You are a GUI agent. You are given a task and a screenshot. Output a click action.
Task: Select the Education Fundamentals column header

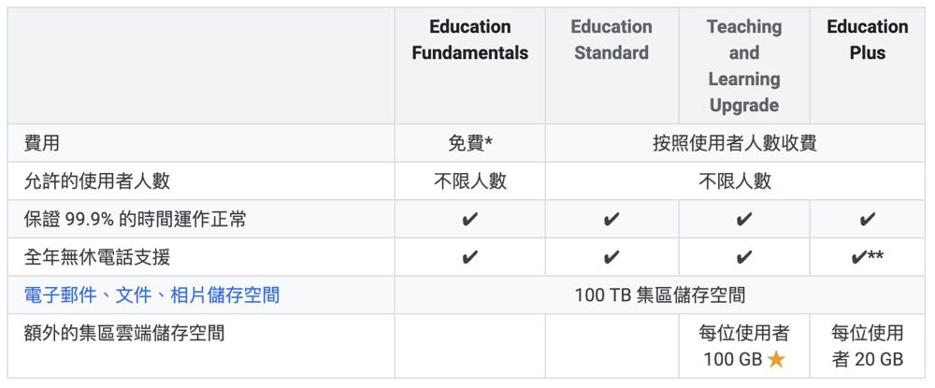(x=469, y=40)
